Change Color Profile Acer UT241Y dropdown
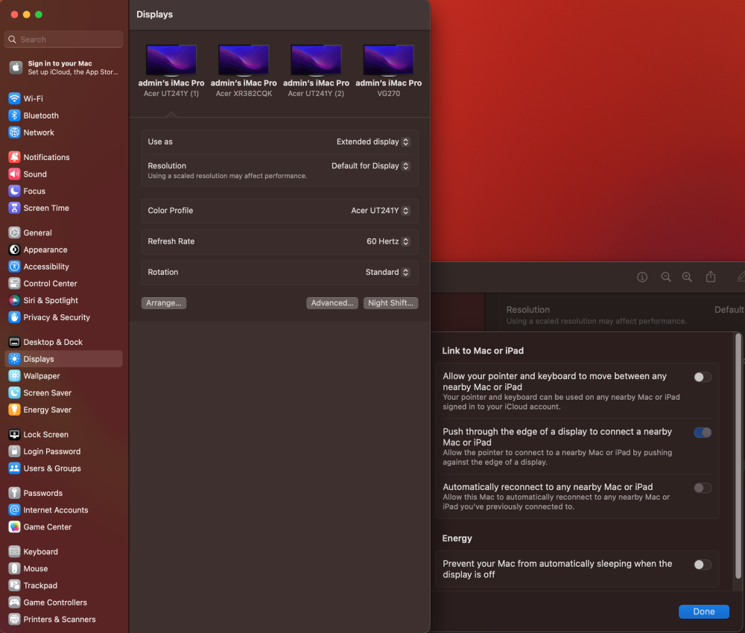 (380, 210)
